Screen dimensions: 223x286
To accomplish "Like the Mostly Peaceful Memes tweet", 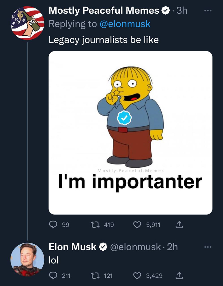I will tap(137, 225).
